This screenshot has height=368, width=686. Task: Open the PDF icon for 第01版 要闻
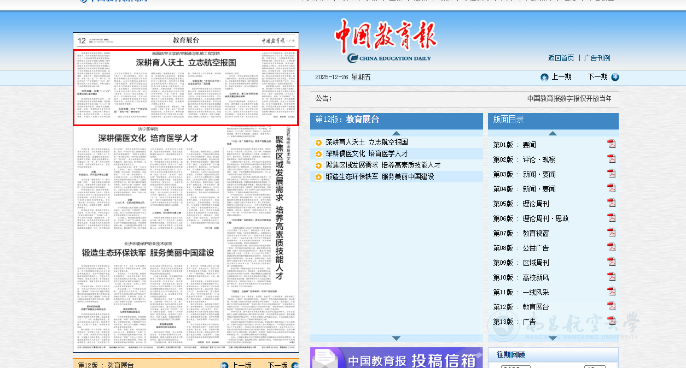coord(611,144)
